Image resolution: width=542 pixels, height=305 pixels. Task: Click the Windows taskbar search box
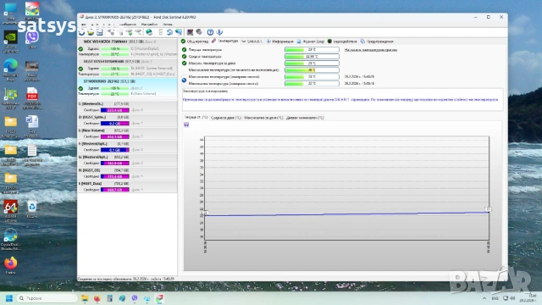point(47,298)
